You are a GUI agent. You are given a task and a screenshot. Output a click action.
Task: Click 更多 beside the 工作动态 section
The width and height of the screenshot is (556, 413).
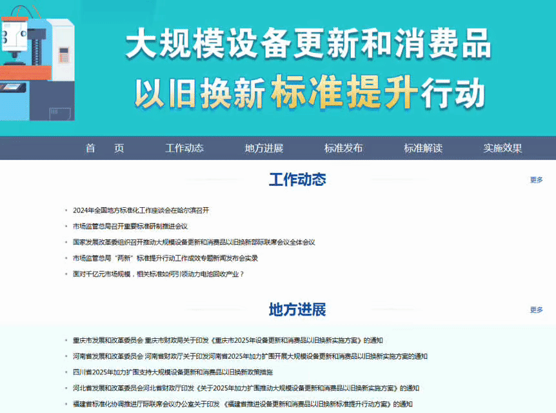point(536,180)
